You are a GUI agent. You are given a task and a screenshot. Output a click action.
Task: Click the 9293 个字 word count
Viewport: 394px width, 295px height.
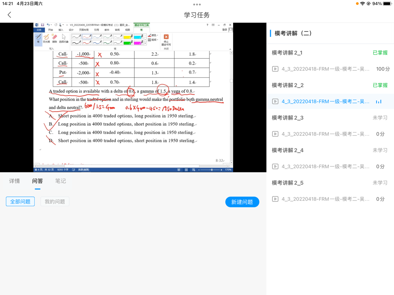click(x=63, y=170)
